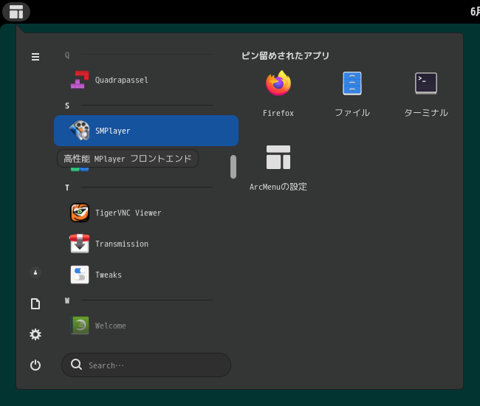The image size is (480, 406).
Task: Select Tweaks label in list
Action: pos(109,275)
